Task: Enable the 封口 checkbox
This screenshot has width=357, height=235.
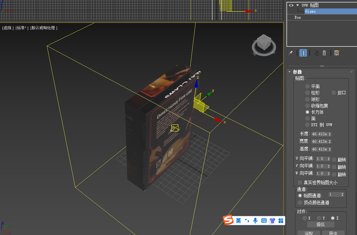Action: click(x=333, y=93)
